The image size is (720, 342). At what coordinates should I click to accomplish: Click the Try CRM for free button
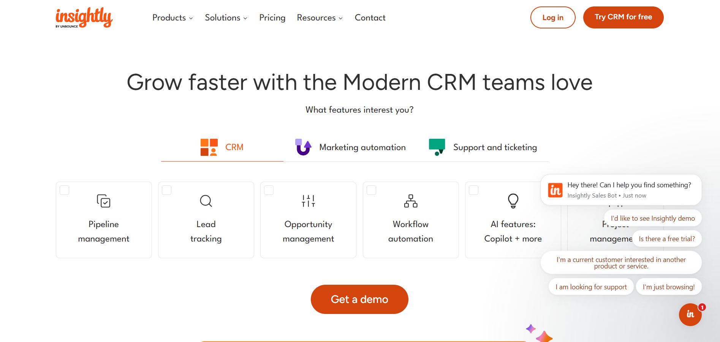[x=623, y=17]
